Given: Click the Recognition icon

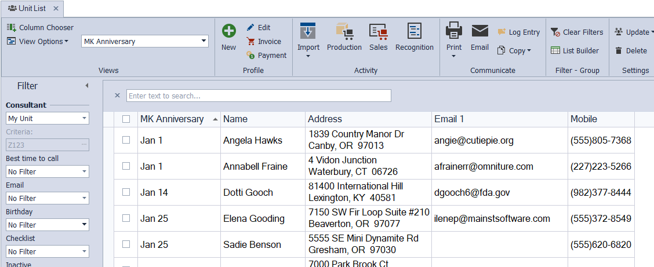Looking at the screenshot, I should [414, 31].
